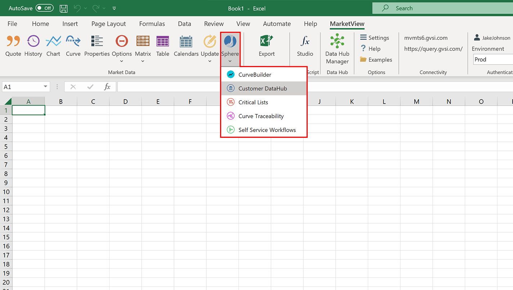Screen dimensions: 513x290
Task: Click into the Search box in title bar
Action: coord(442,8)
